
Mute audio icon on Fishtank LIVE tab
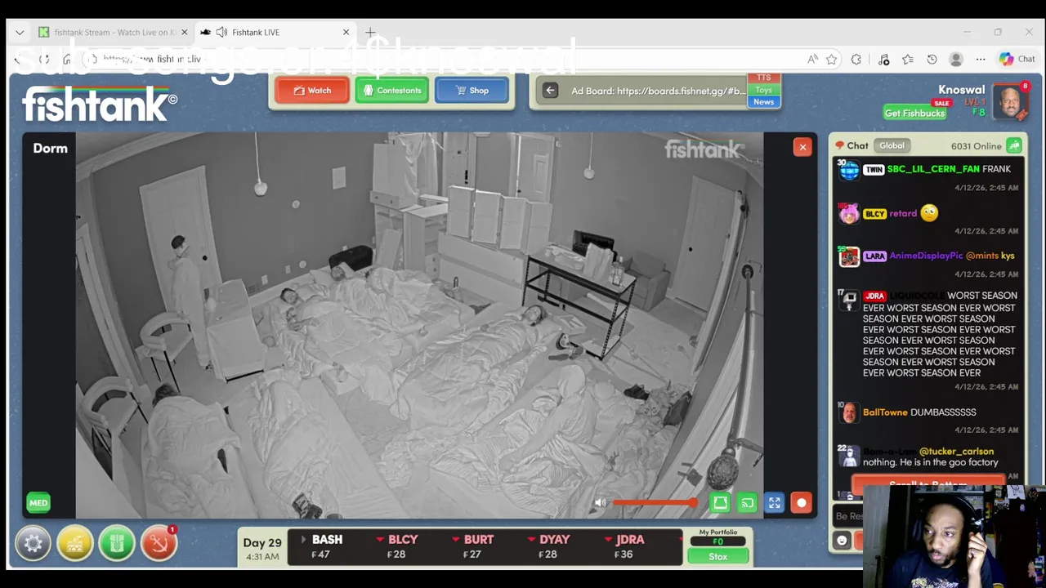coord(221,32)
